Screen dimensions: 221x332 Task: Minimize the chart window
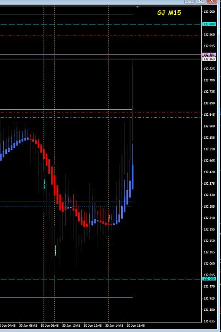pos(190,1)
